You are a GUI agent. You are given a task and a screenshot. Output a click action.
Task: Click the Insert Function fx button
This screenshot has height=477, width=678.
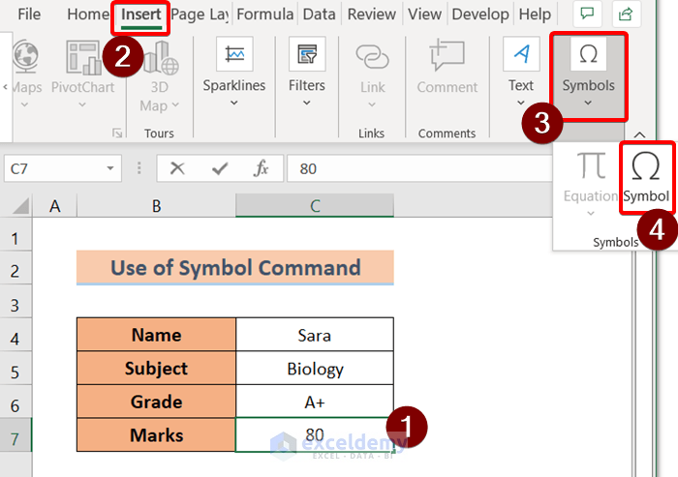(x=262, y=168)
